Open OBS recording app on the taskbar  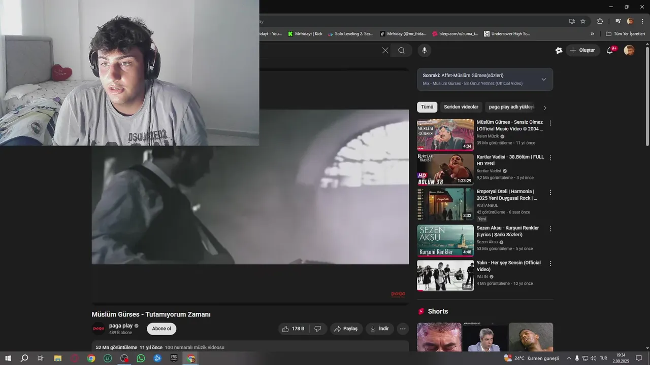point(124,358)
